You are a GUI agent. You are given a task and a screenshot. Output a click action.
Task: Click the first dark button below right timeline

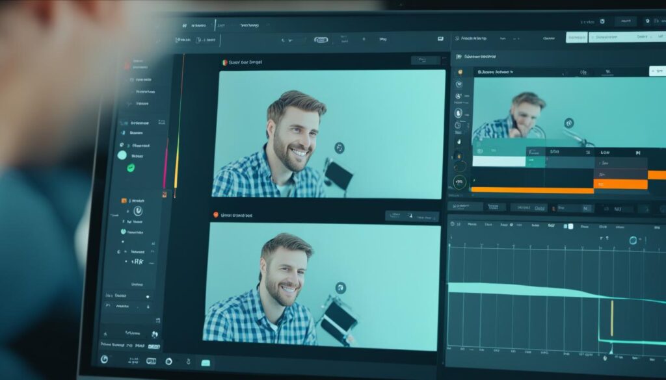point(465,207)
